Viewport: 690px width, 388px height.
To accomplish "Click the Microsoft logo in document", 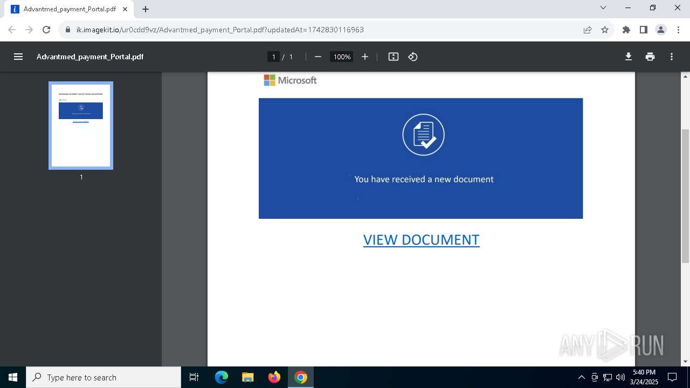I will 290,80.
